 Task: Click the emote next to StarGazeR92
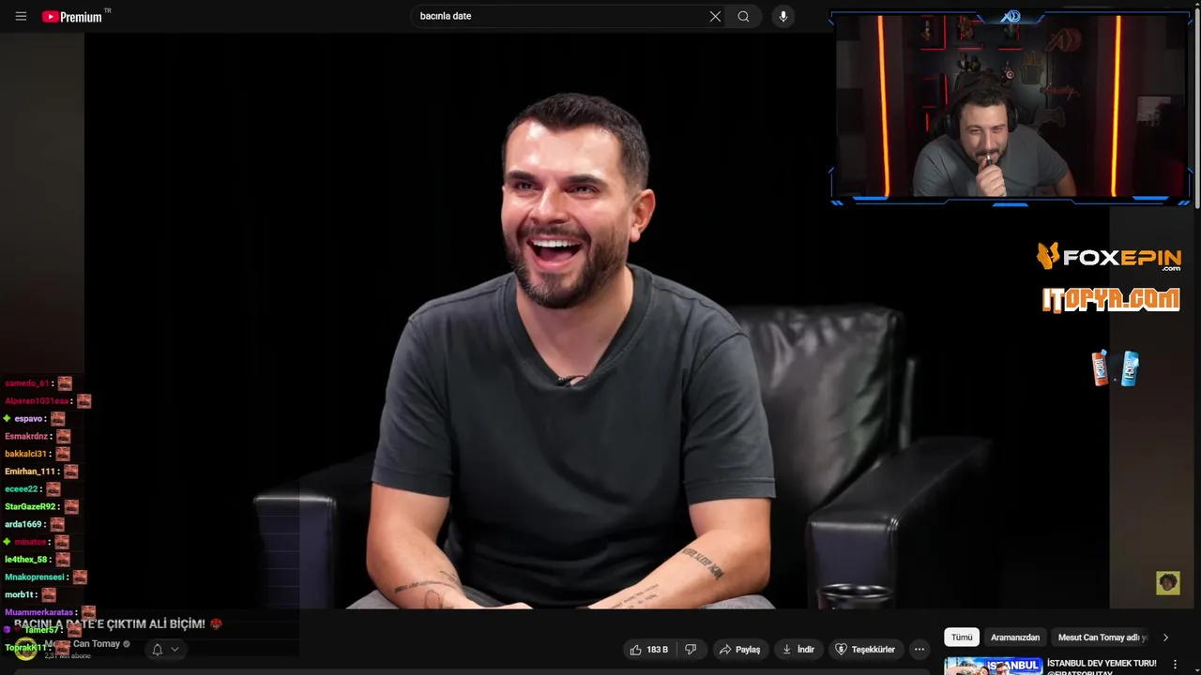point(71,507)
